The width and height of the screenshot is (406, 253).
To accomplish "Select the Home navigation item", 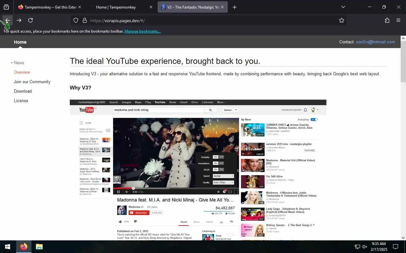I will [x=20, y=42].
